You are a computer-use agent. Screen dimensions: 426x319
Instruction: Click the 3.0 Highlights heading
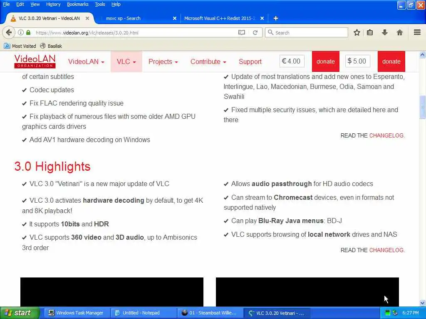point(52,167)
